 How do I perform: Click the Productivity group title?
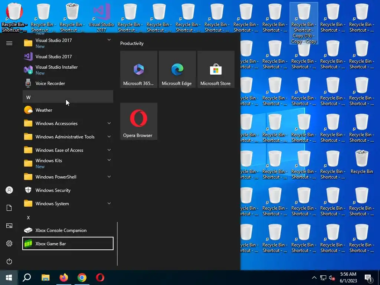click(x=132, y=43)
